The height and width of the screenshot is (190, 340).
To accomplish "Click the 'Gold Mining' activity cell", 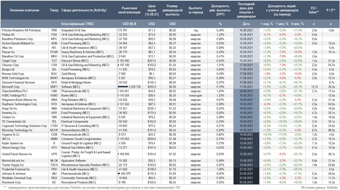I will pos(69,74).
